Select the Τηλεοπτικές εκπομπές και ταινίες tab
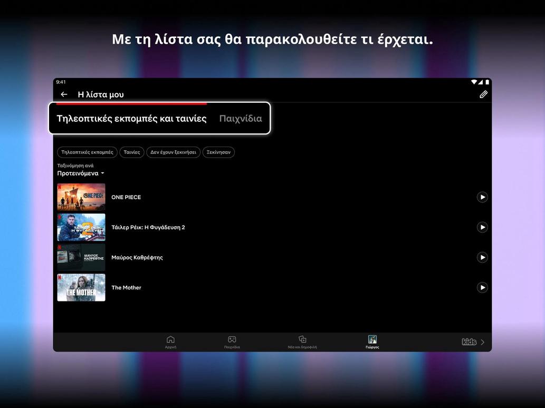545x408 pixels. tap(132, 118)
